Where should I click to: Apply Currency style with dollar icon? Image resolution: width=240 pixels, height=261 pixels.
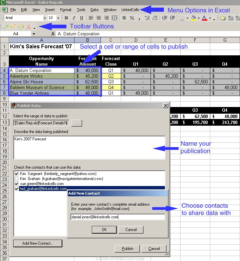click(124, 18)
